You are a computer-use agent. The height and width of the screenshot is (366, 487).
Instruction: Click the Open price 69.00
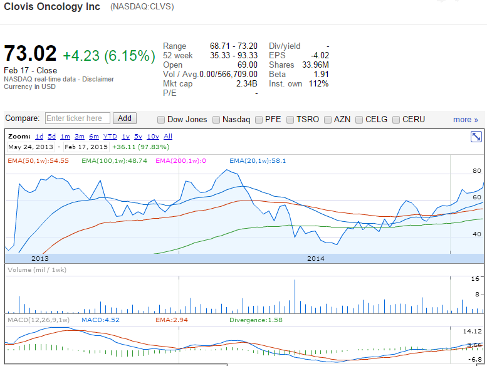click(248, 65)
